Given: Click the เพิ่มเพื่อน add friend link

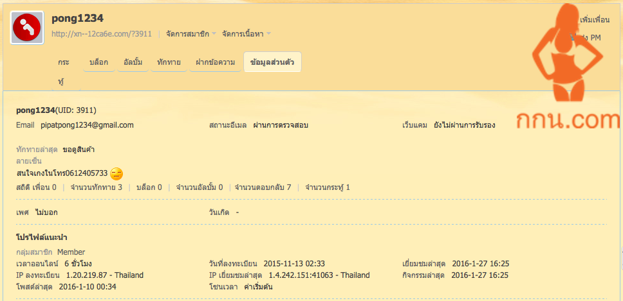Looking at the screenshot, I should click(595, 20).
